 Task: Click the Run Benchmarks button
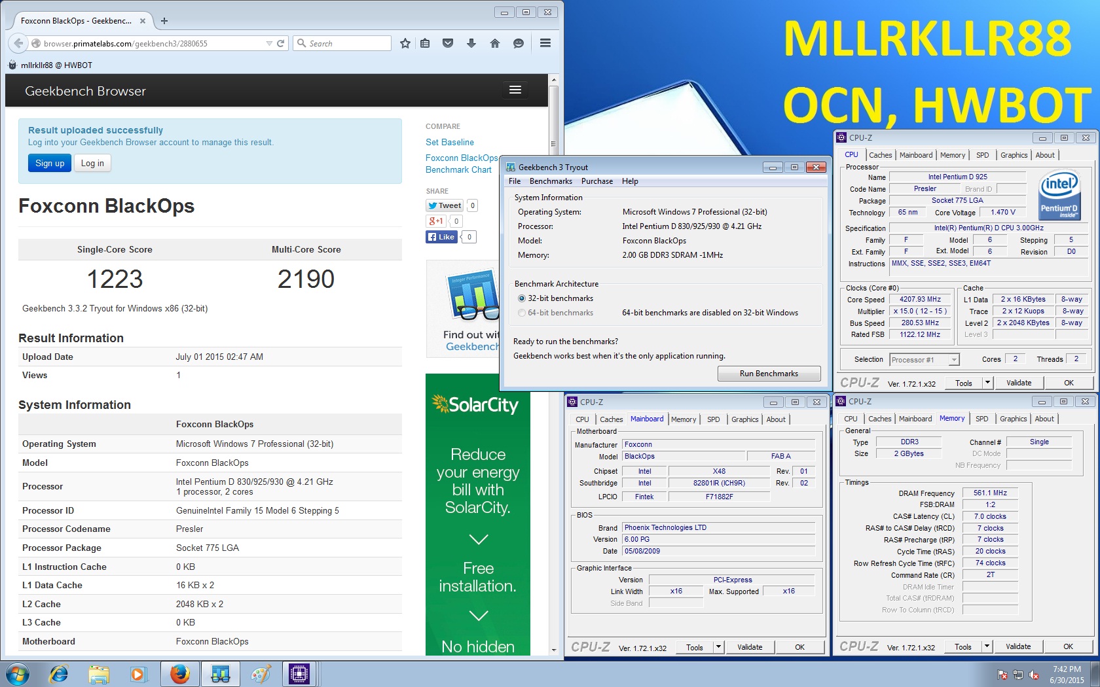[x=769, y=374]
